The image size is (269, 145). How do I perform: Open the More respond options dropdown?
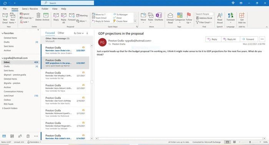coord(81,21)
